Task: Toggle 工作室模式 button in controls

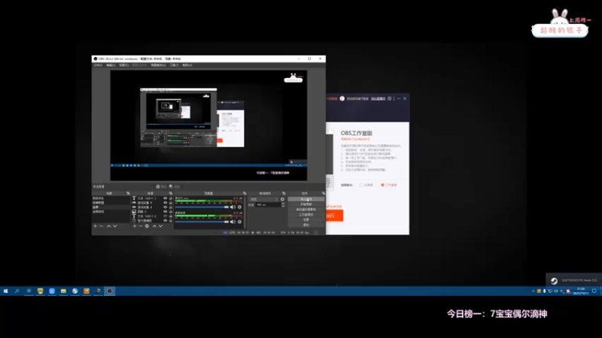Action: coord(306,215)
